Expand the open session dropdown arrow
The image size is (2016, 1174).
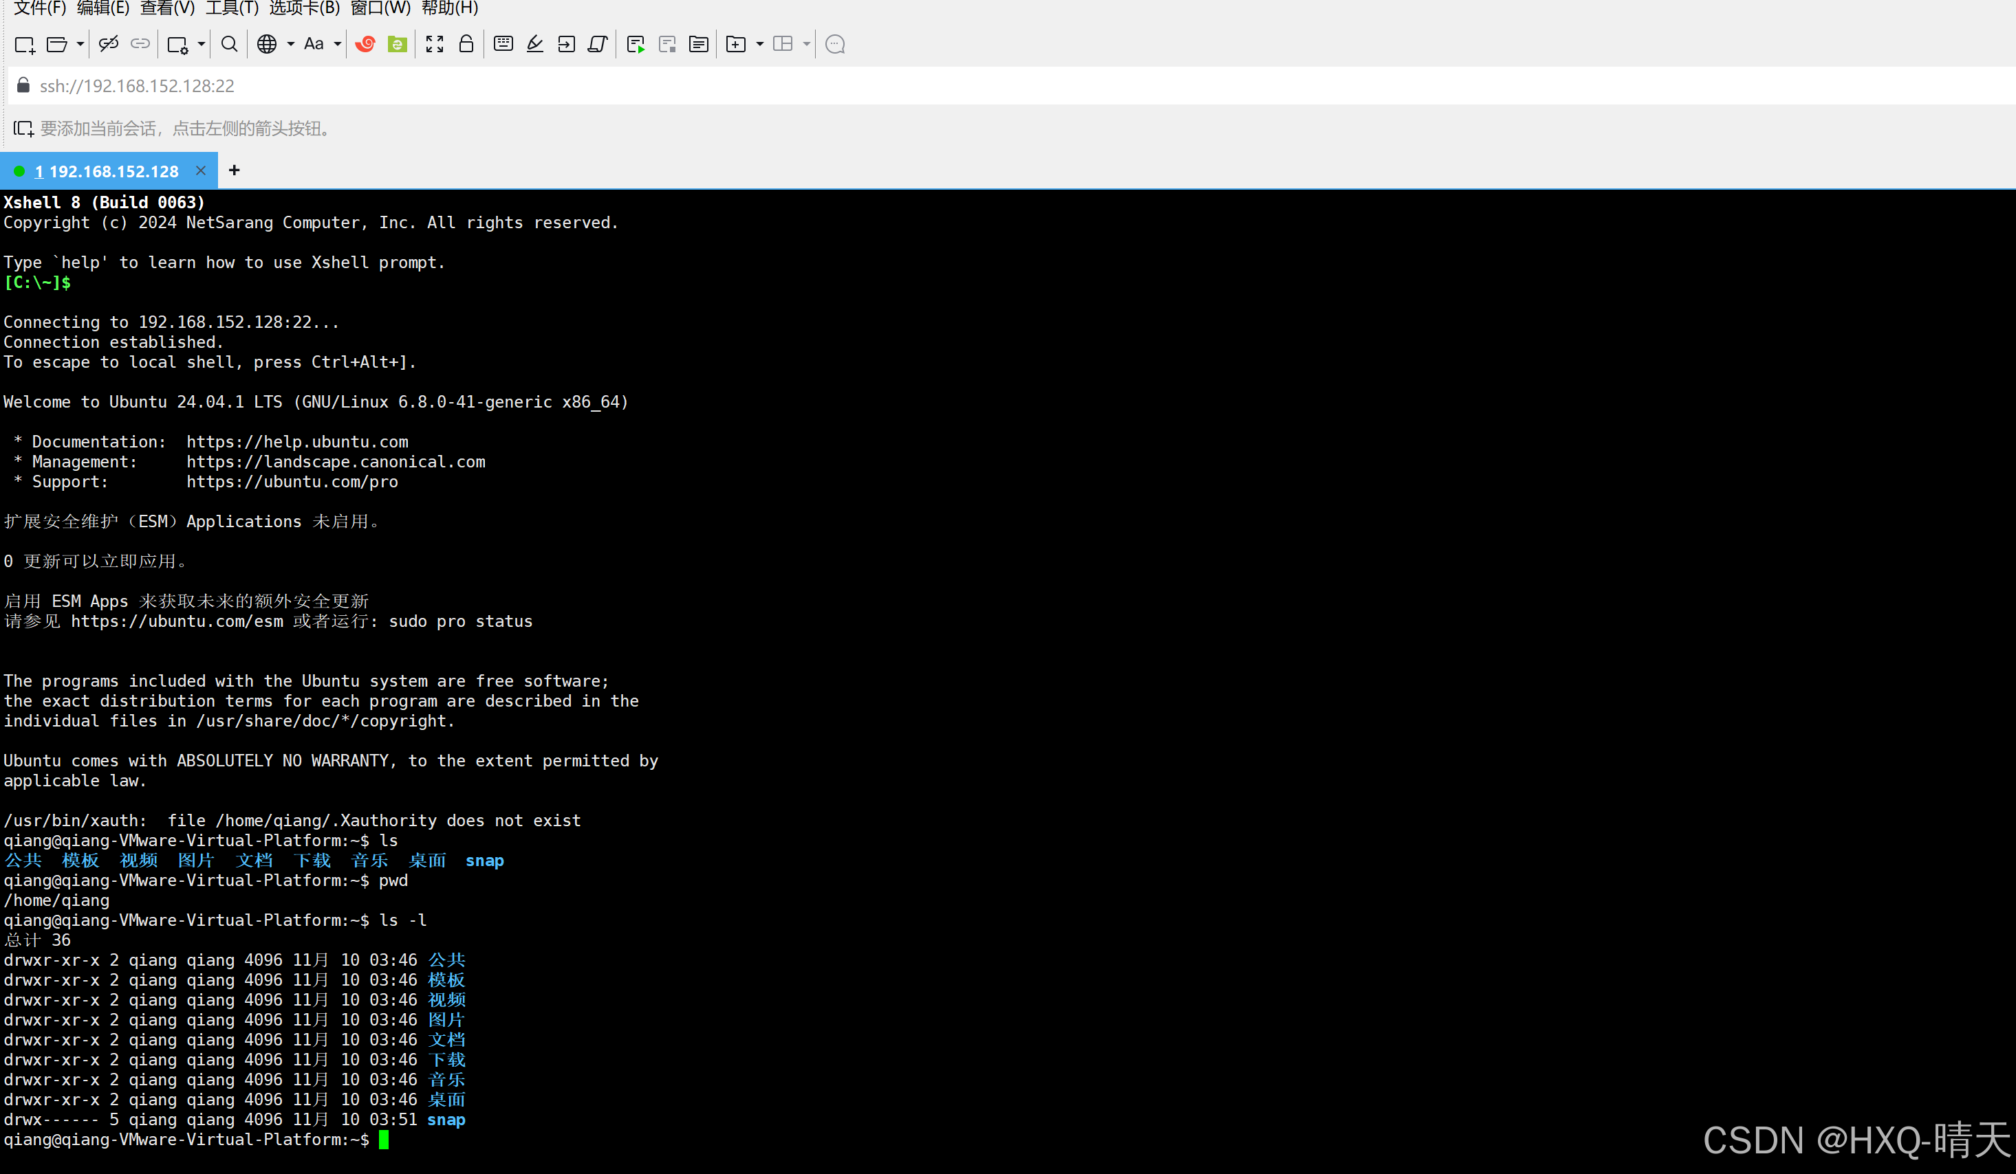[x=80, y=44]
